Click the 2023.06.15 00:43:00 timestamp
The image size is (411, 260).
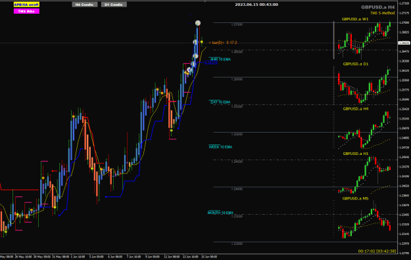click(256, 5)
